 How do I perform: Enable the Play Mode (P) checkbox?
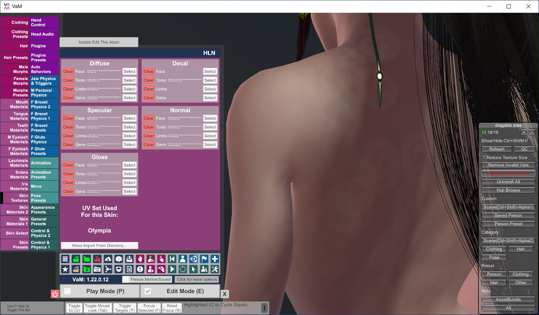pyautogui.click(x=68, y=291)
